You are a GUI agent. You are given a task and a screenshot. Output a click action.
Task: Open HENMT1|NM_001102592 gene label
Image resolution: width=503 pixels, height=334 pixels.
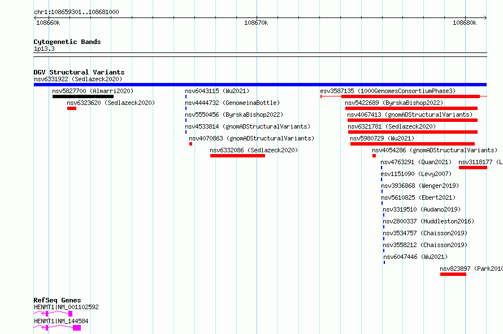[x=66, y=307]
